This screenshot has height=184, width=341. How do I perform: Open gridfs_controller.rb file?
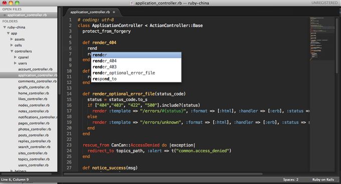(34, 87)
